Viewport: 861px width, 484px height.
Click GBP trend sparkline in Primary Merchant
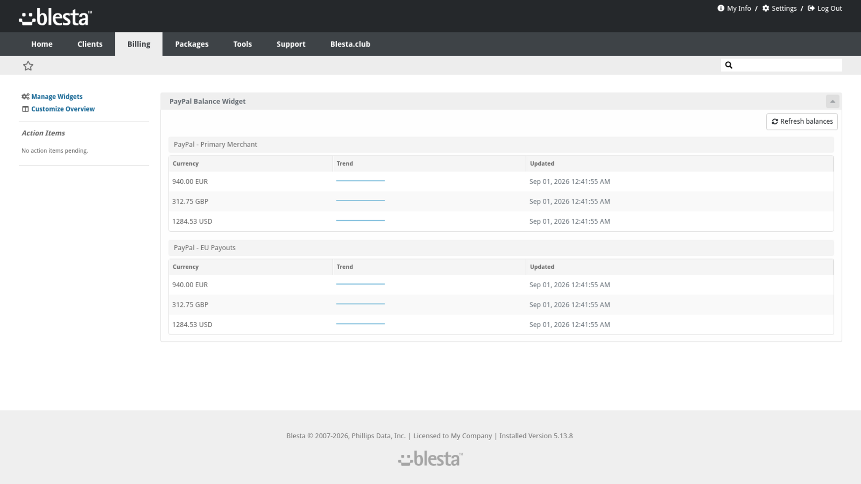361,200
